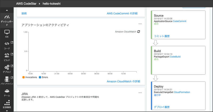213x112 pixels.
Task: Click the 進行中 status in Deploy stage
Action: pyautogui.click(x=157, y=95)
